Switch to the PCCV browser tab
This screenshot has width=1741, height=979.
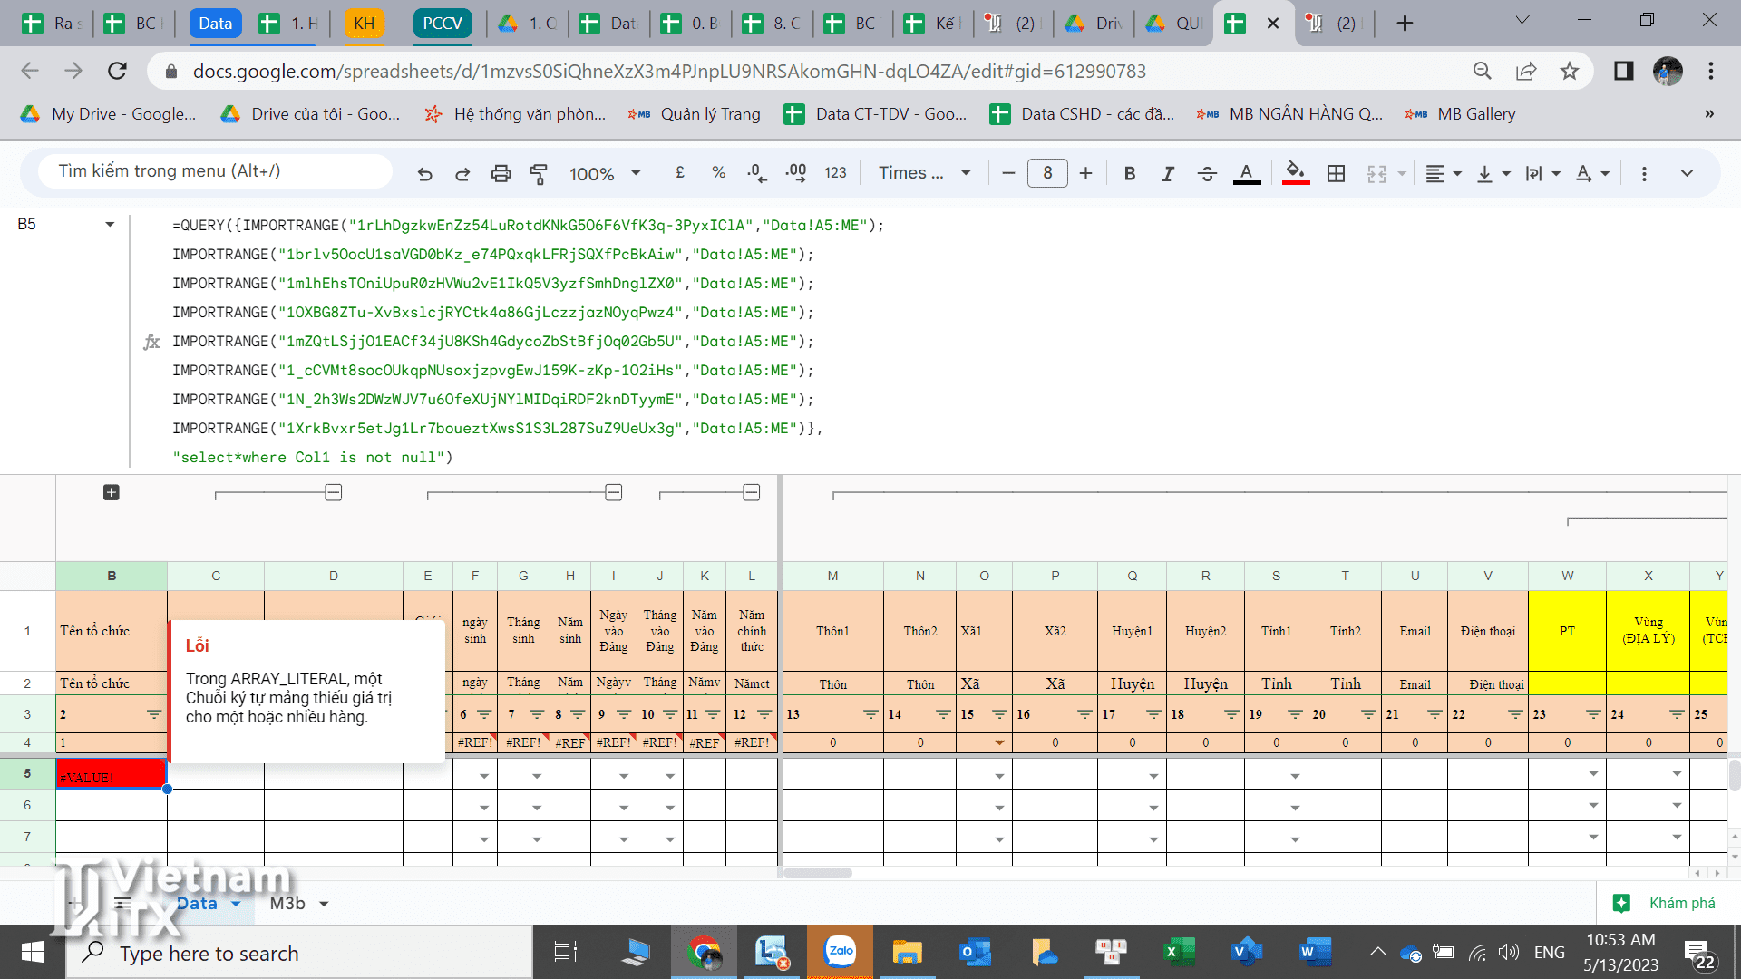pos(443,24)
